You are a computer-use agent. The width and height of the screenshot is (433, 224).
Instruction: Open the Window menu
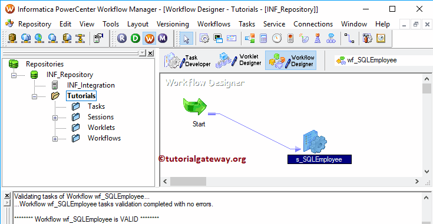pos(354,24)
